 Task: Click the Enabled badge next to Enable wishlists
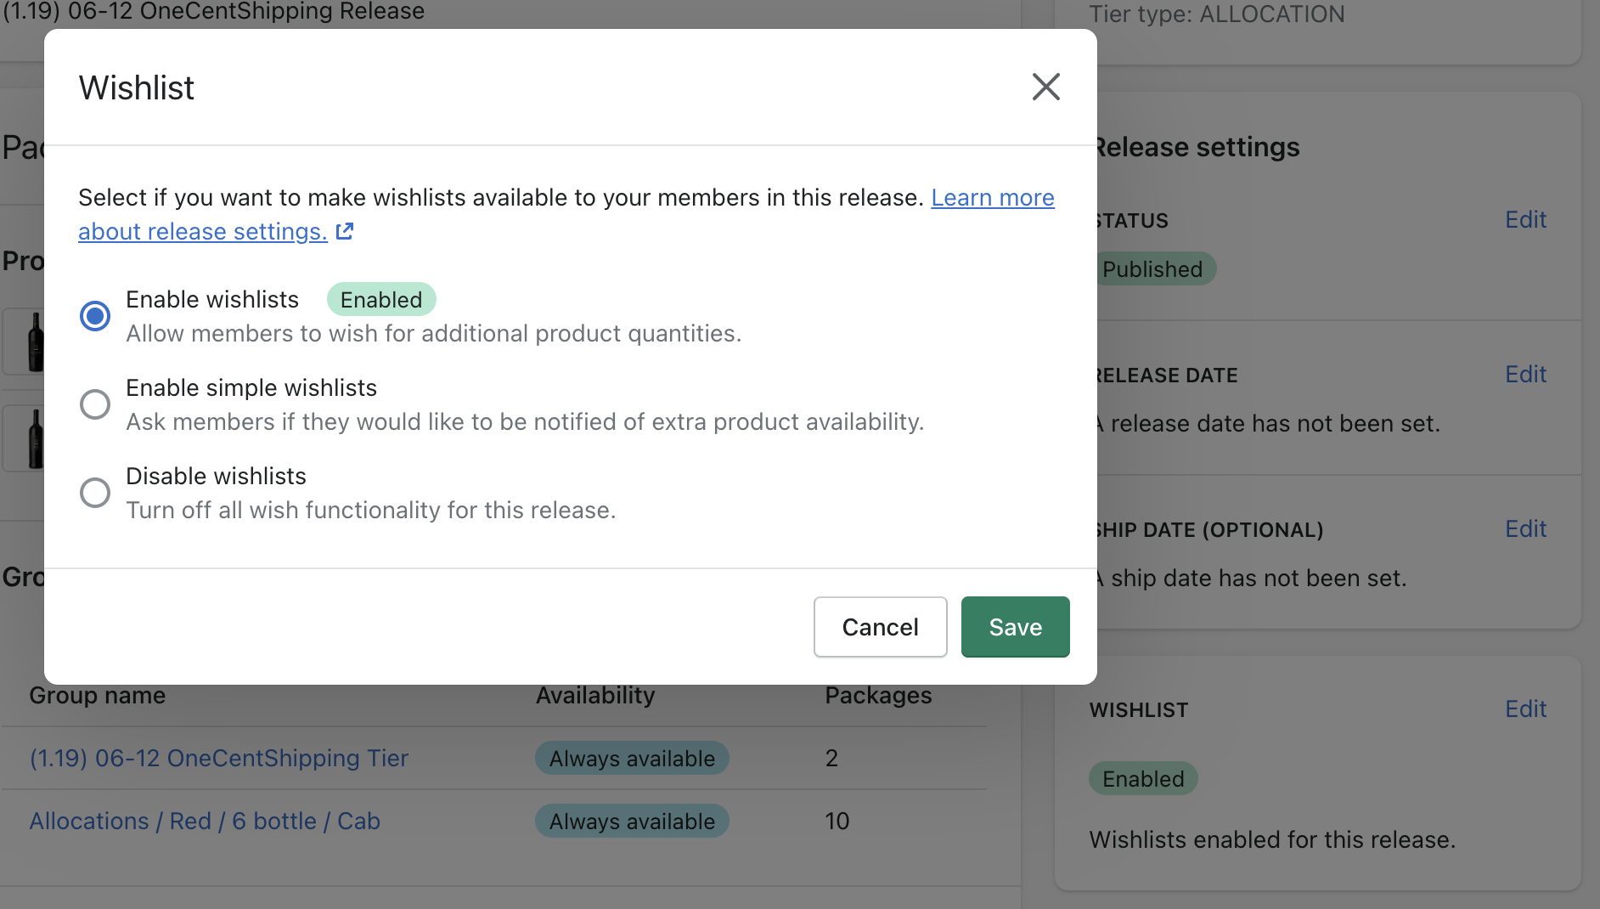point(381,300)
